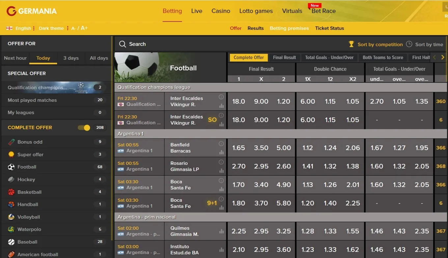Open the Casino section
The image size is (448, 258).
click(221, 11)
